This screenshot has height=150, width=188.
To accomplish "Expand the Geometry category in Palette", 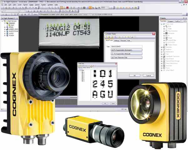I will [x=161, y=47].
